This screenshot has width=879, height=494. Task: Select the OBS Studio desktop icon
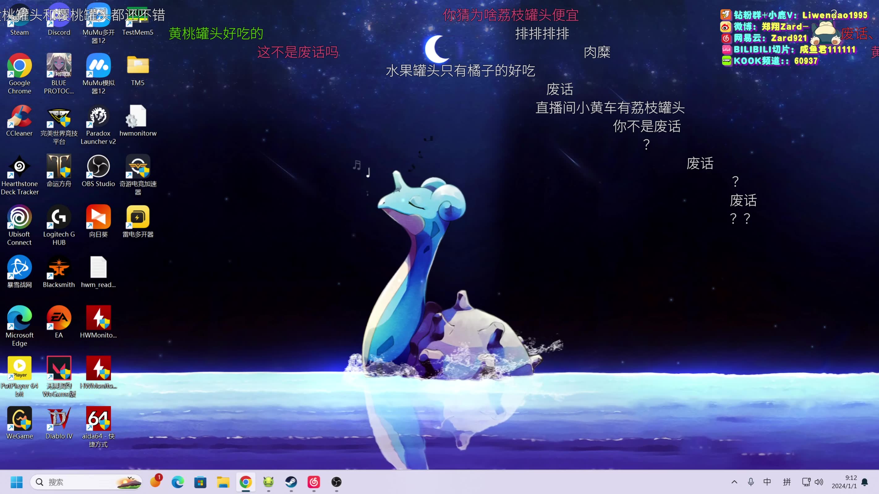point(98,171)
